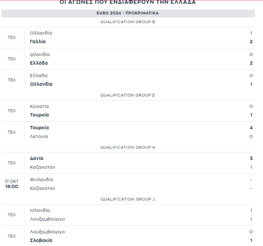The height and width of the screenshot is (246, 263).
Task: Open the Ισλανδία vs Λουξεμβούργο match
Action: [x=128, y=215]
